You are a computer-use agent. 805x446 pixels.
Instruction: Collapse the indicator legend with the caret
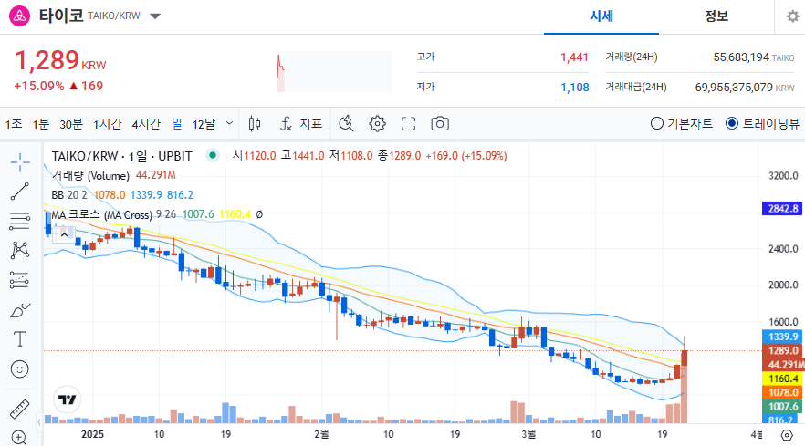click(x=64, y=233)
